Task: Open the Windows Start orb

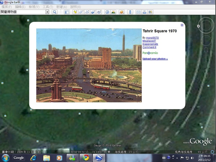Action: (x=6, y=158)
